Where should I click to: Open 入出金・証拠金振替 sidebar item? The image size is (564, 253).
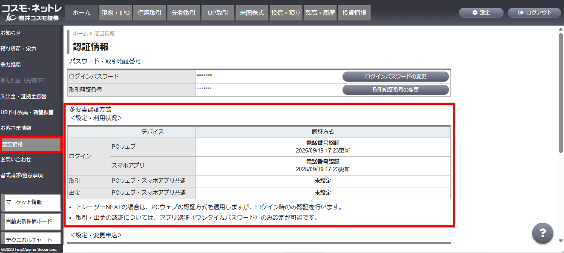click(23, 96)
